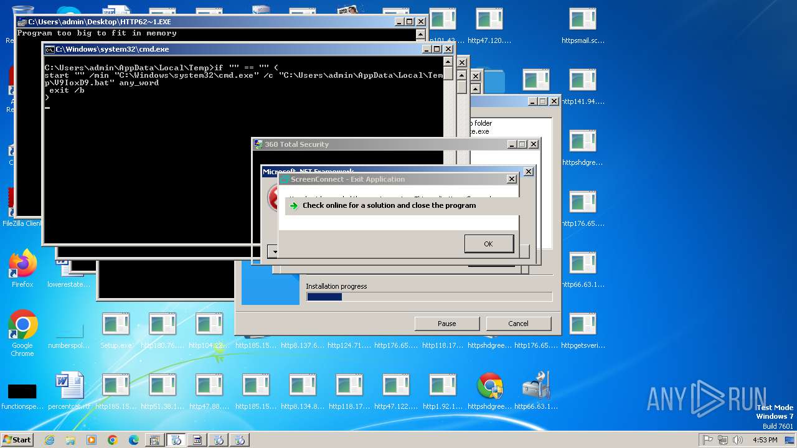The width and height of the screenshot is (797, 448).
Task: Select Setup.exe desktop icon
Action: pos(116,331)
